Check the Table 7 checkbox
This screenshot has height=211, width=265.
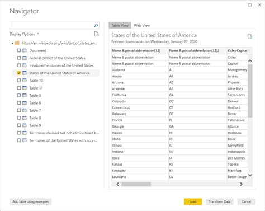pyautogui.click(x=19, y=110)
